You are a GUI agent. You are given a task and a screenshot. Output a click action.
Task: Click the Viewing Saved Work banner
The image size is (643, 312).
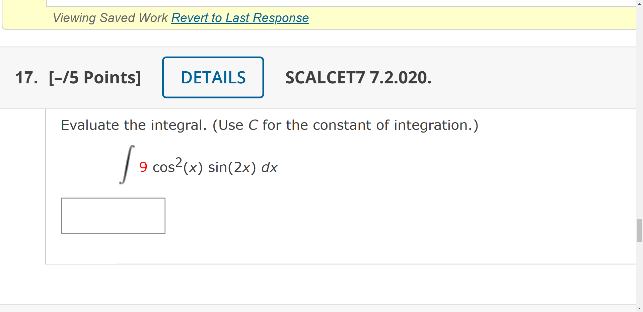(x=111, y=17)
